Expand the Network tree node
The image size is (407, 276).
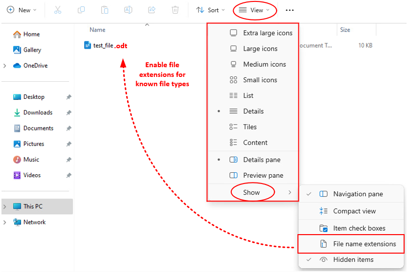point(5,222)
